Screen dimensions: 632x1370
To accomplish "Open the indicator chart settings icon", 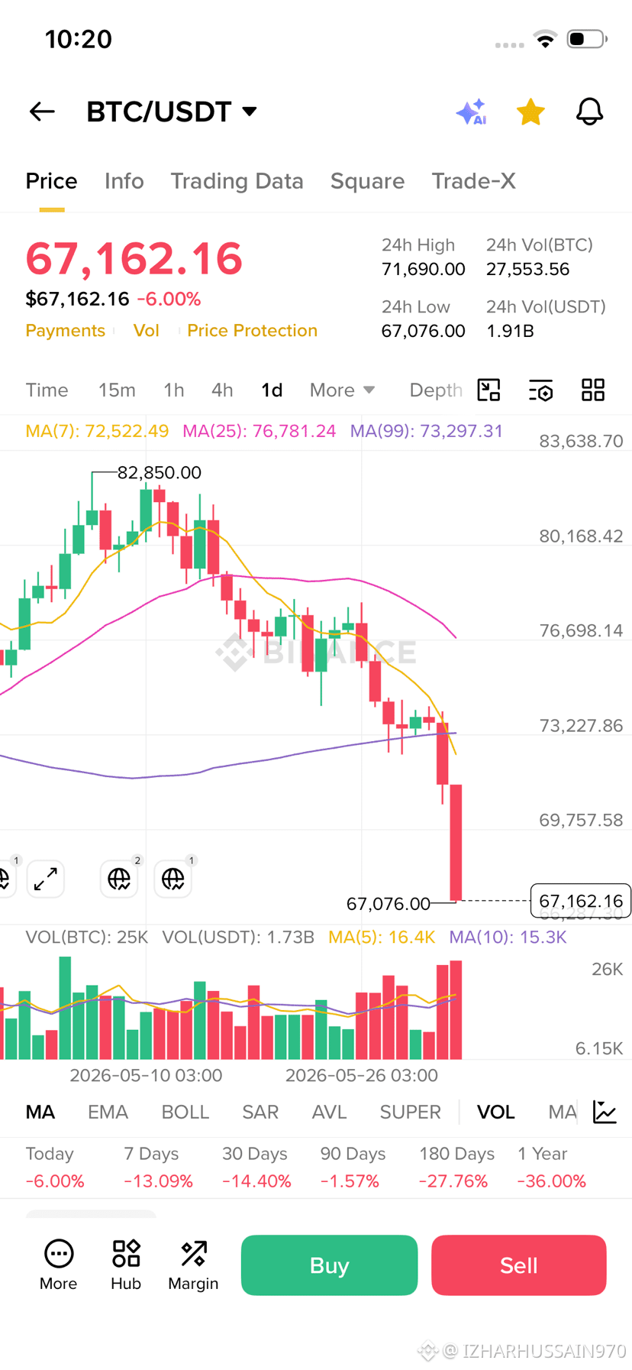I will pyautogui.click(x=605, y=1112).
